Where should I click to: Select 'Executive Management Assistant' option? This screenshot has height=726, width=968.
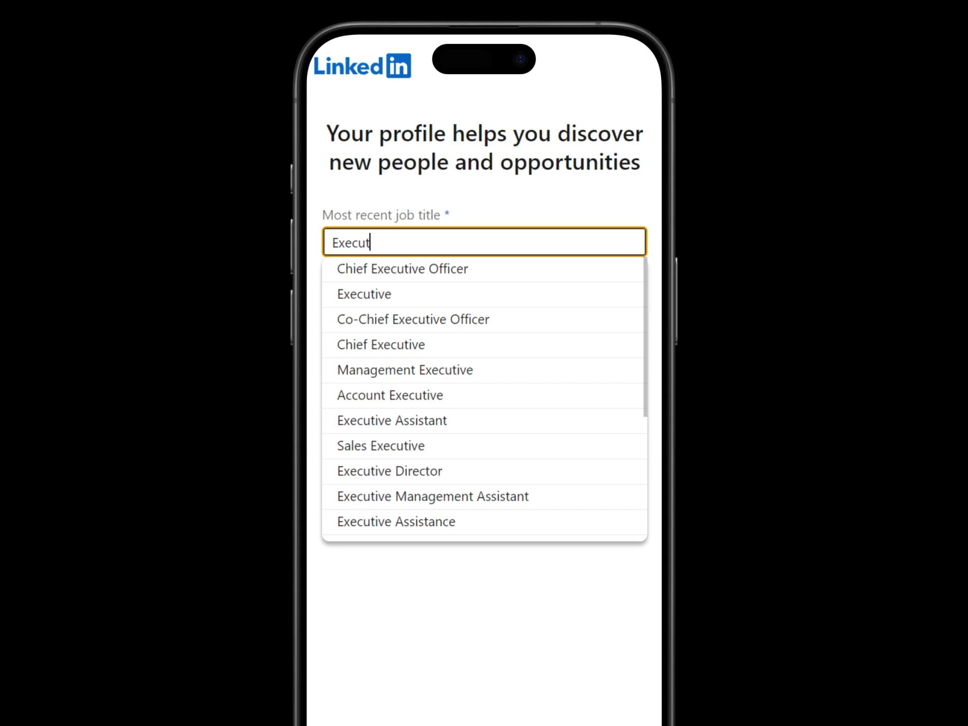[x=433, y=496]
